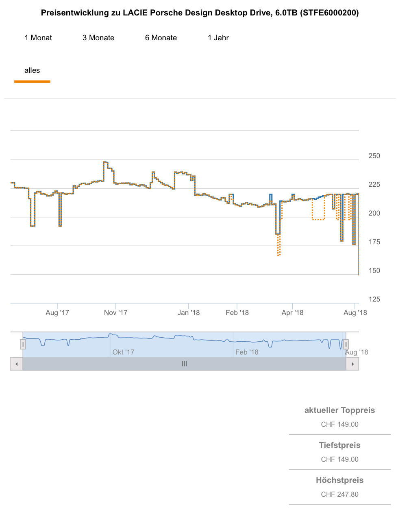Viewport: 398px width, 513px height.
Task: Click the 250 price axis label
Action: pos(374,156)
